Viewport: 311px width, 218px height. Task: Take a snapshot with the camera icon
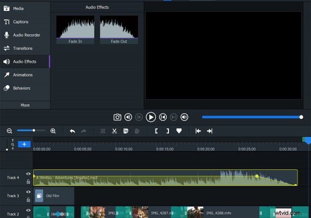(x=117, y=117)
